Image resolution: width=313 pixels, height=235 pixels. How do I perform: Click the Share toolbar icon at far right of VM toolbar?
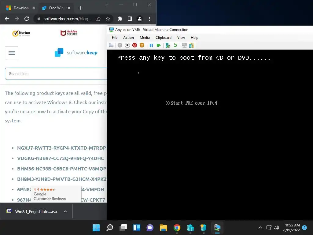191,45
